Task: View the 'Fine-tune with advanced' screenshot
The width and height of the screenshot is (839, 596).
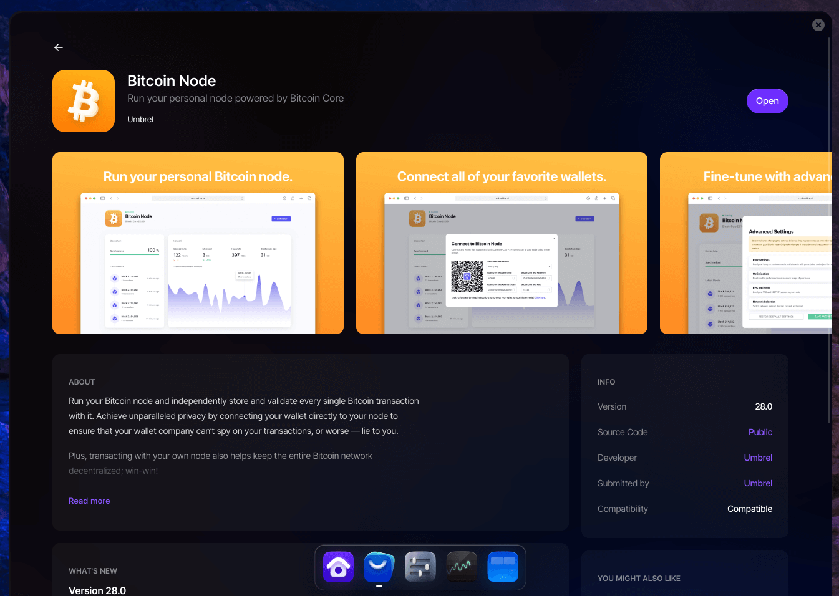Action: point(746,243)
